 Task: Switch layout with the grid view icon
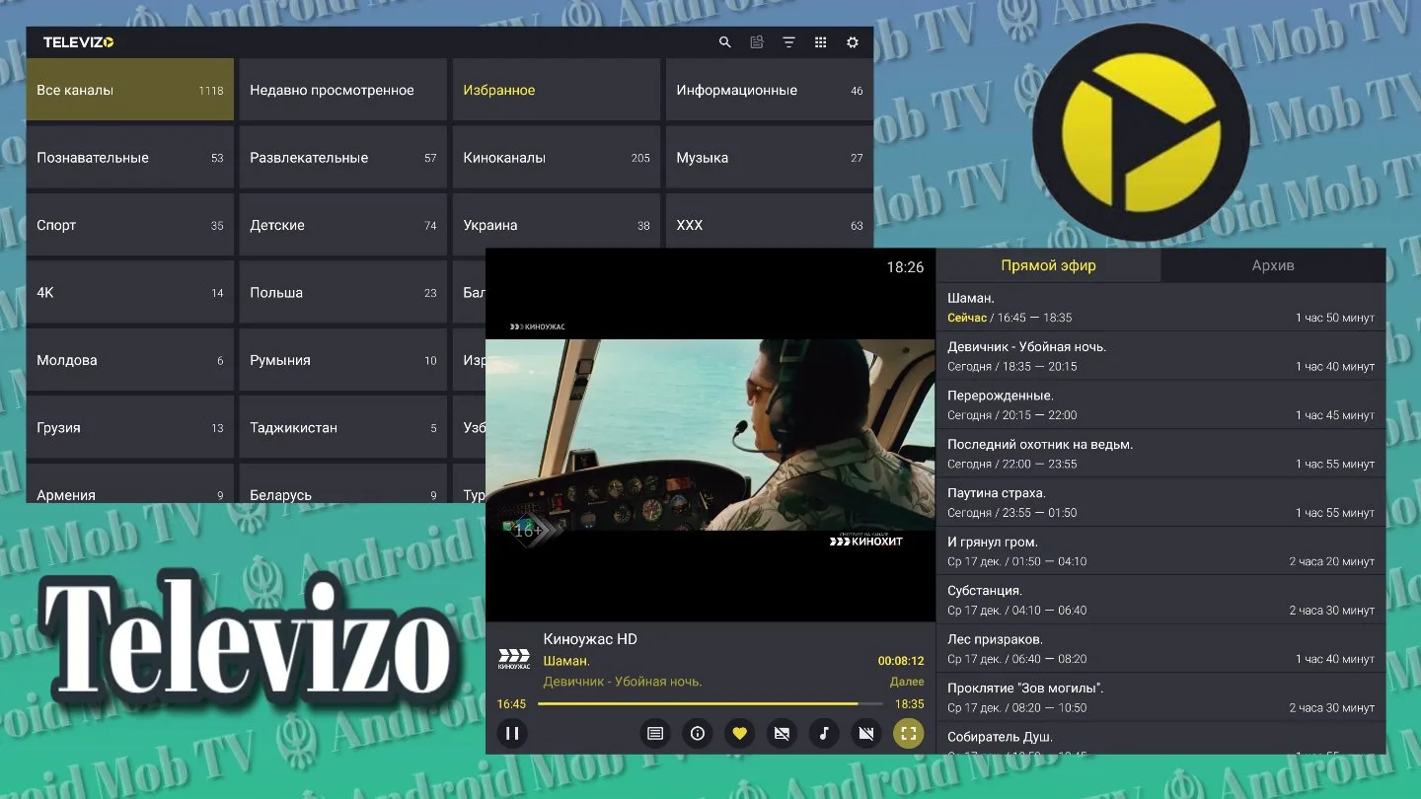point(820,42)
